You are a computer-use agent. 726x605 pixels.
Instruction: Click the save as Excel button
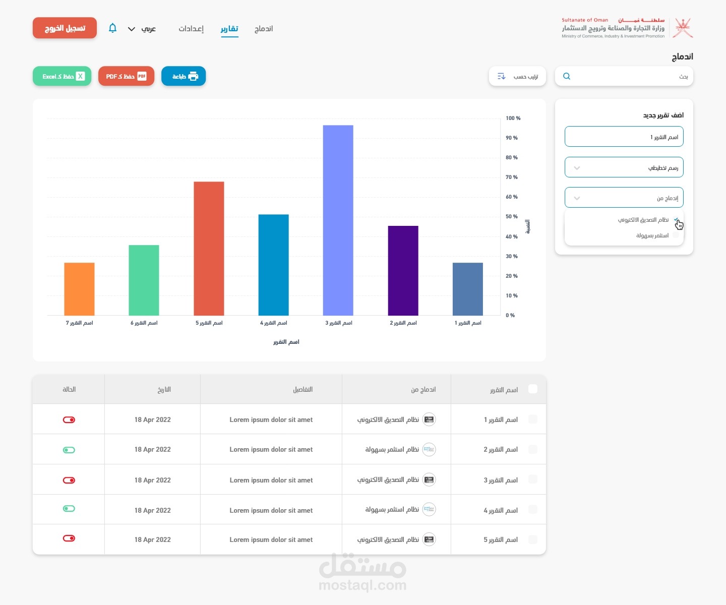62,76
